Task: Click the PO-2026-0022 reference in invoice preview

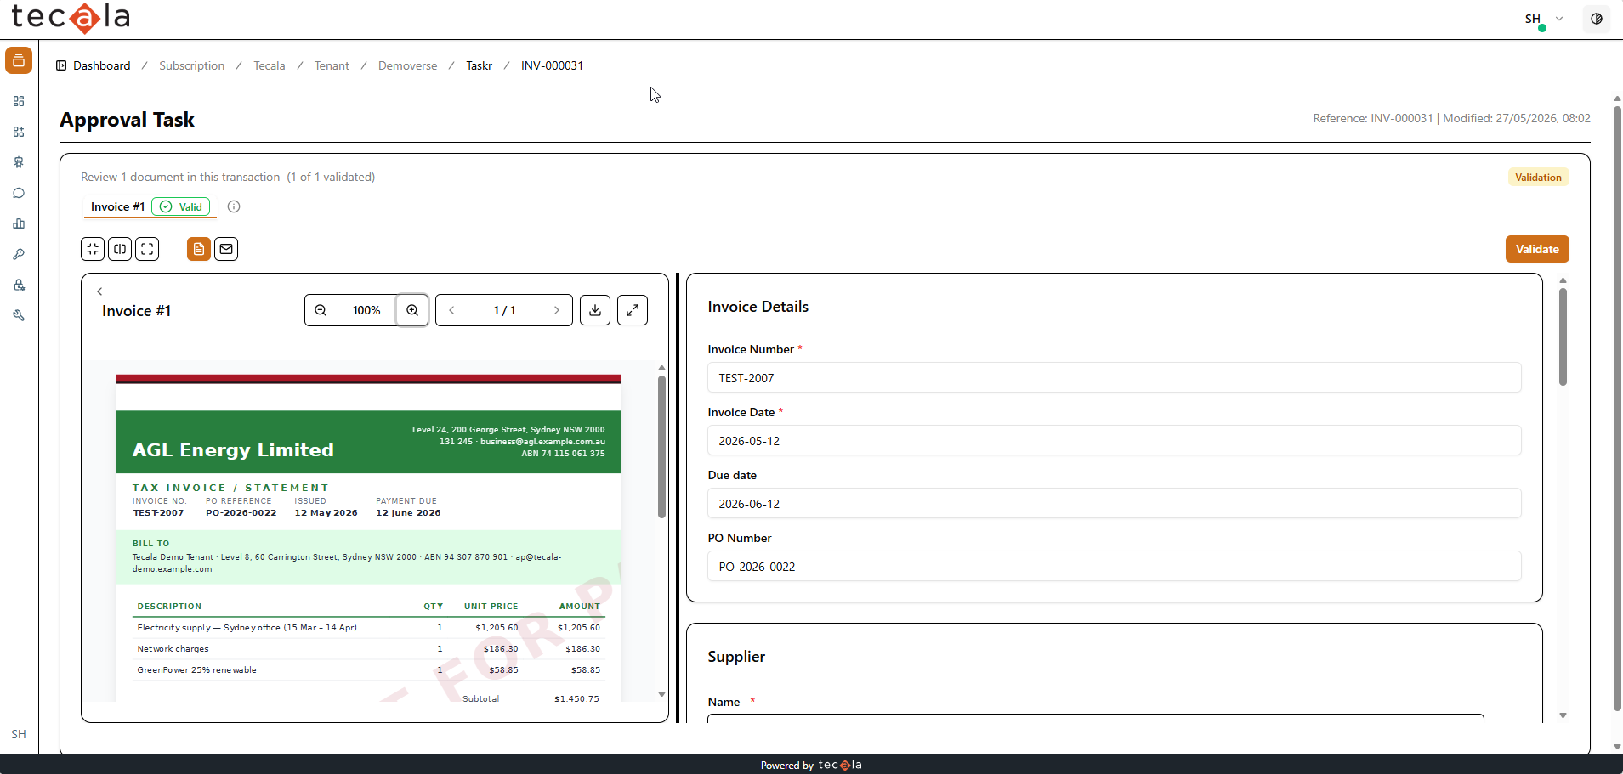Action: click(241, 513)
